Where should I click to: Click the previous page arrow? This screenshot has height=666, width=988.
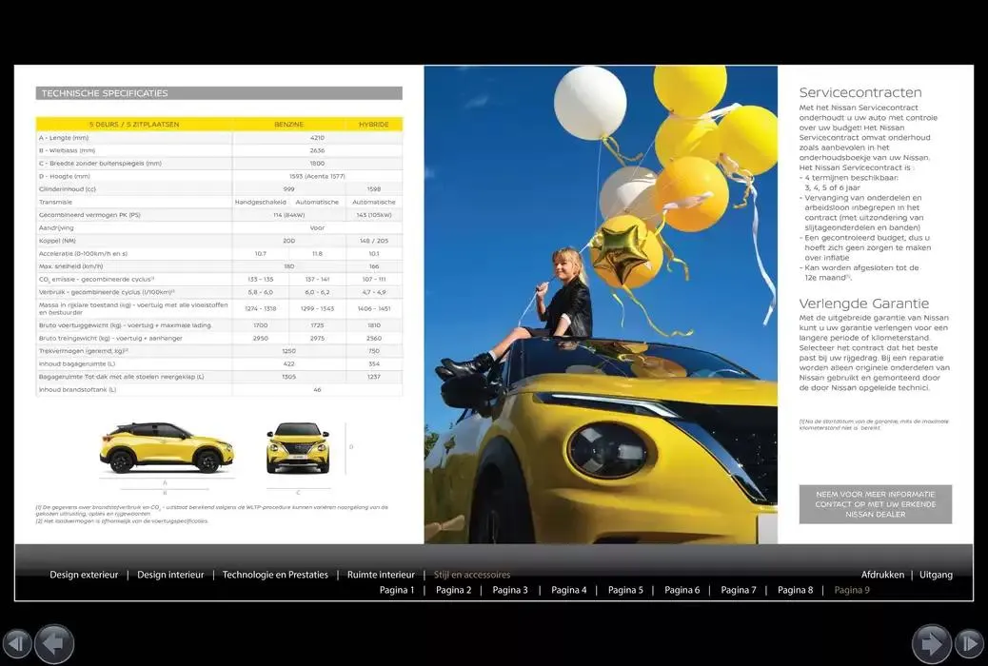coord(54,644)
